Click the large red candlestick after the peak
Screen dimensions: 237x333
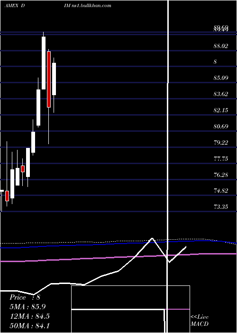(x=49, y=79)
